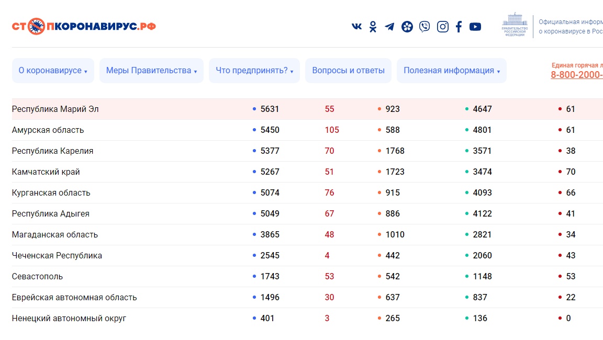Open the Viber icon
The height and width of the screenshot is (340, 603).
point(425,27)
